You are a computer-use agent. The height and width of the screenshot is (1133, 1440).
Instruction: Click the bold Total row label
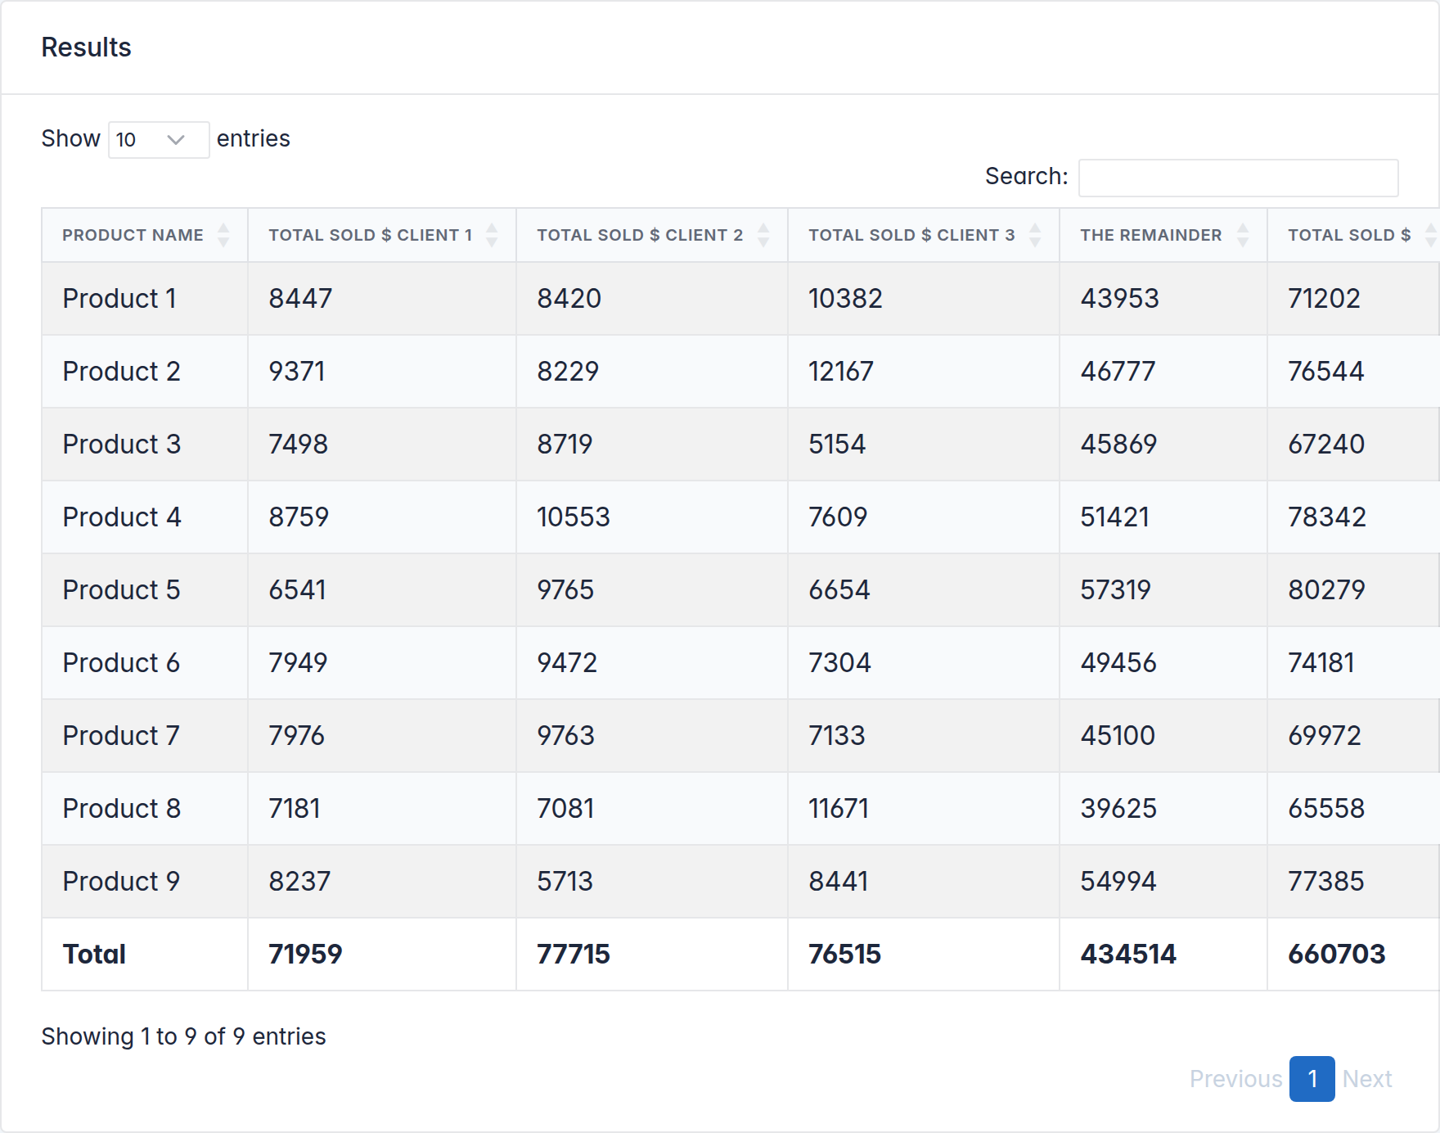(x=94, y=955)
